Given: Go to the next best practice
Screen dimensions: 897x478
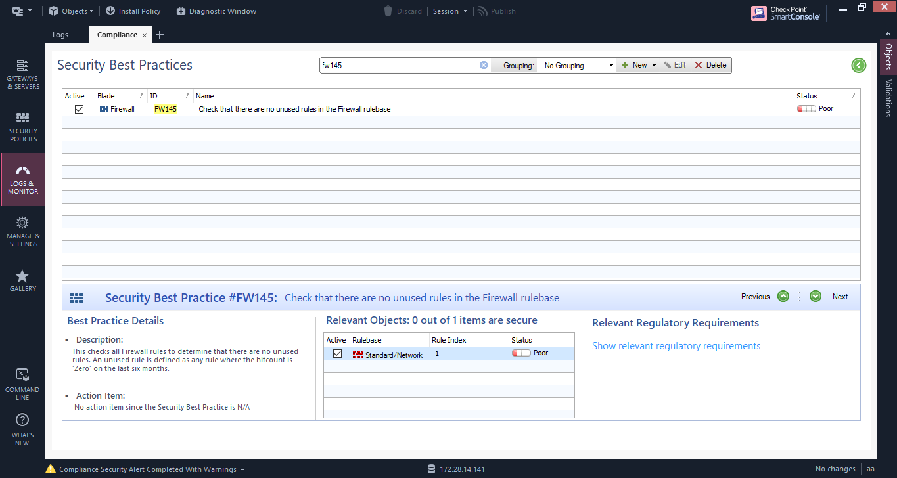Looking at the screenshot, I should pyautogui.click(x=816, y=296).
